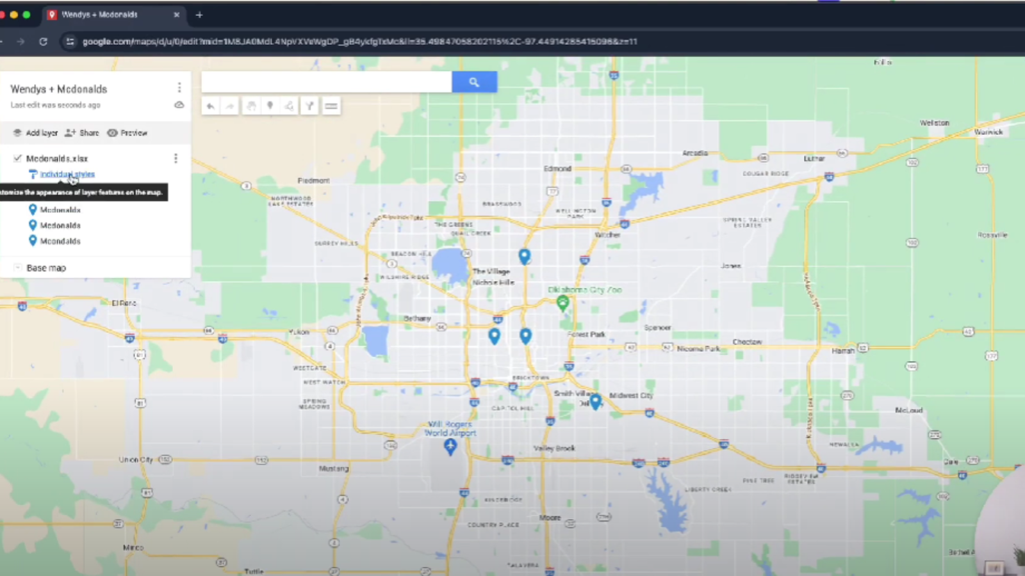Click the El Reno label on map

[124, 303]
